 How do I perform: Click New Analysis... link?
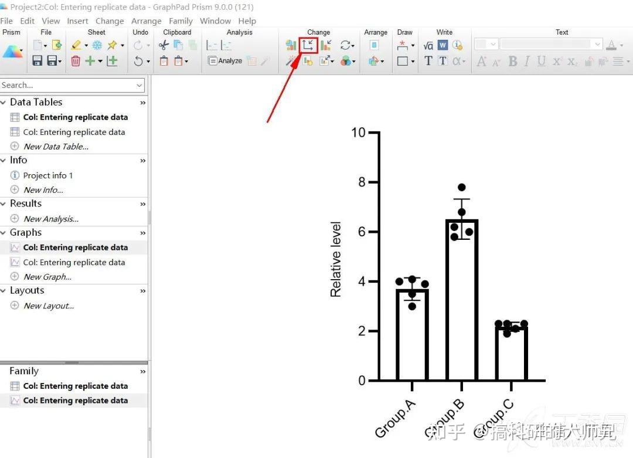pyautogui.click(x=51, y=219)
